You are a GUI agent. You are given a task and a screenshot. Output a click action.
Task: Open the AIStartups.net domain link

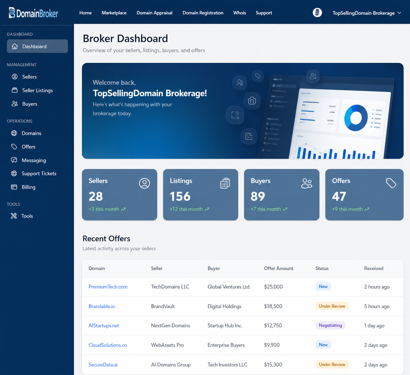[104, 326]
